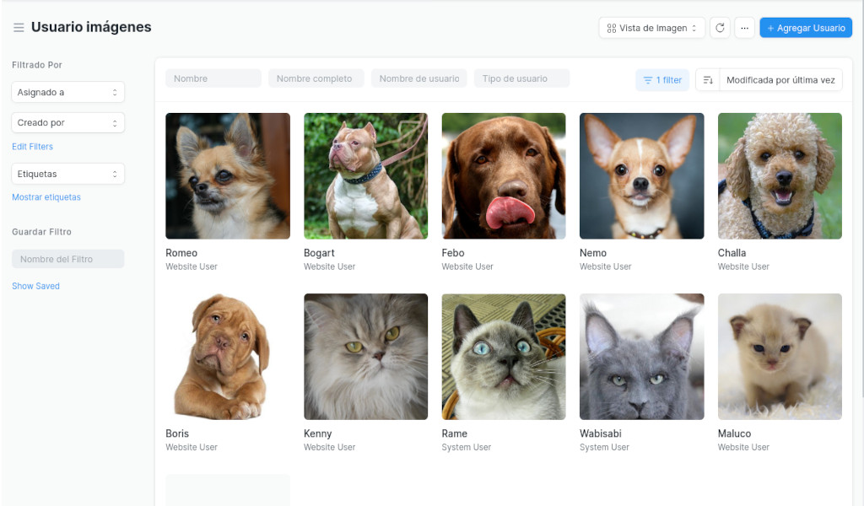
Task: Toggle the sort direction icon
Action: tap(708, 80)
